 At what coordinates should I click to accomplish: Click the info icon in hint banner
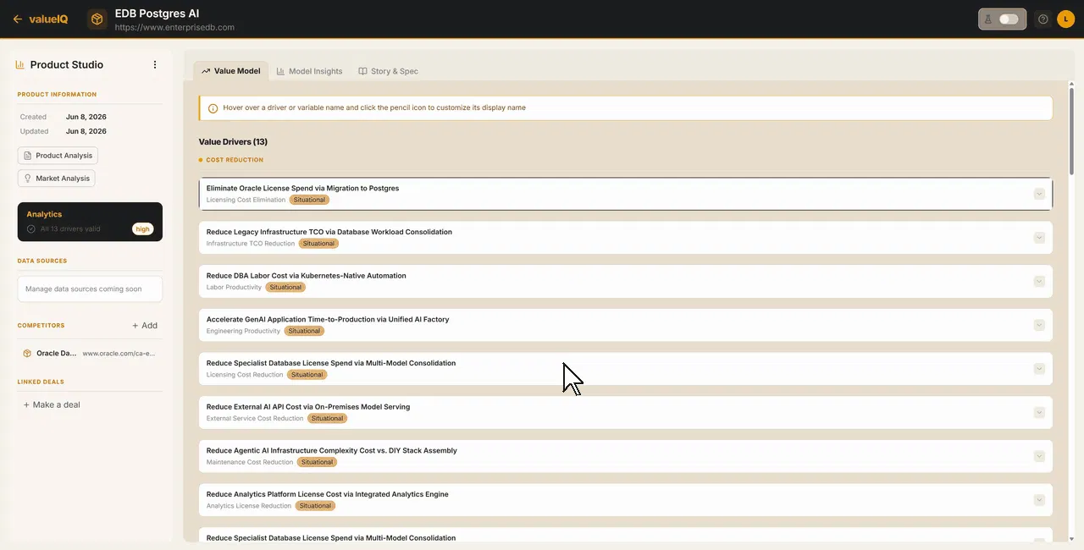click(213, 108)
